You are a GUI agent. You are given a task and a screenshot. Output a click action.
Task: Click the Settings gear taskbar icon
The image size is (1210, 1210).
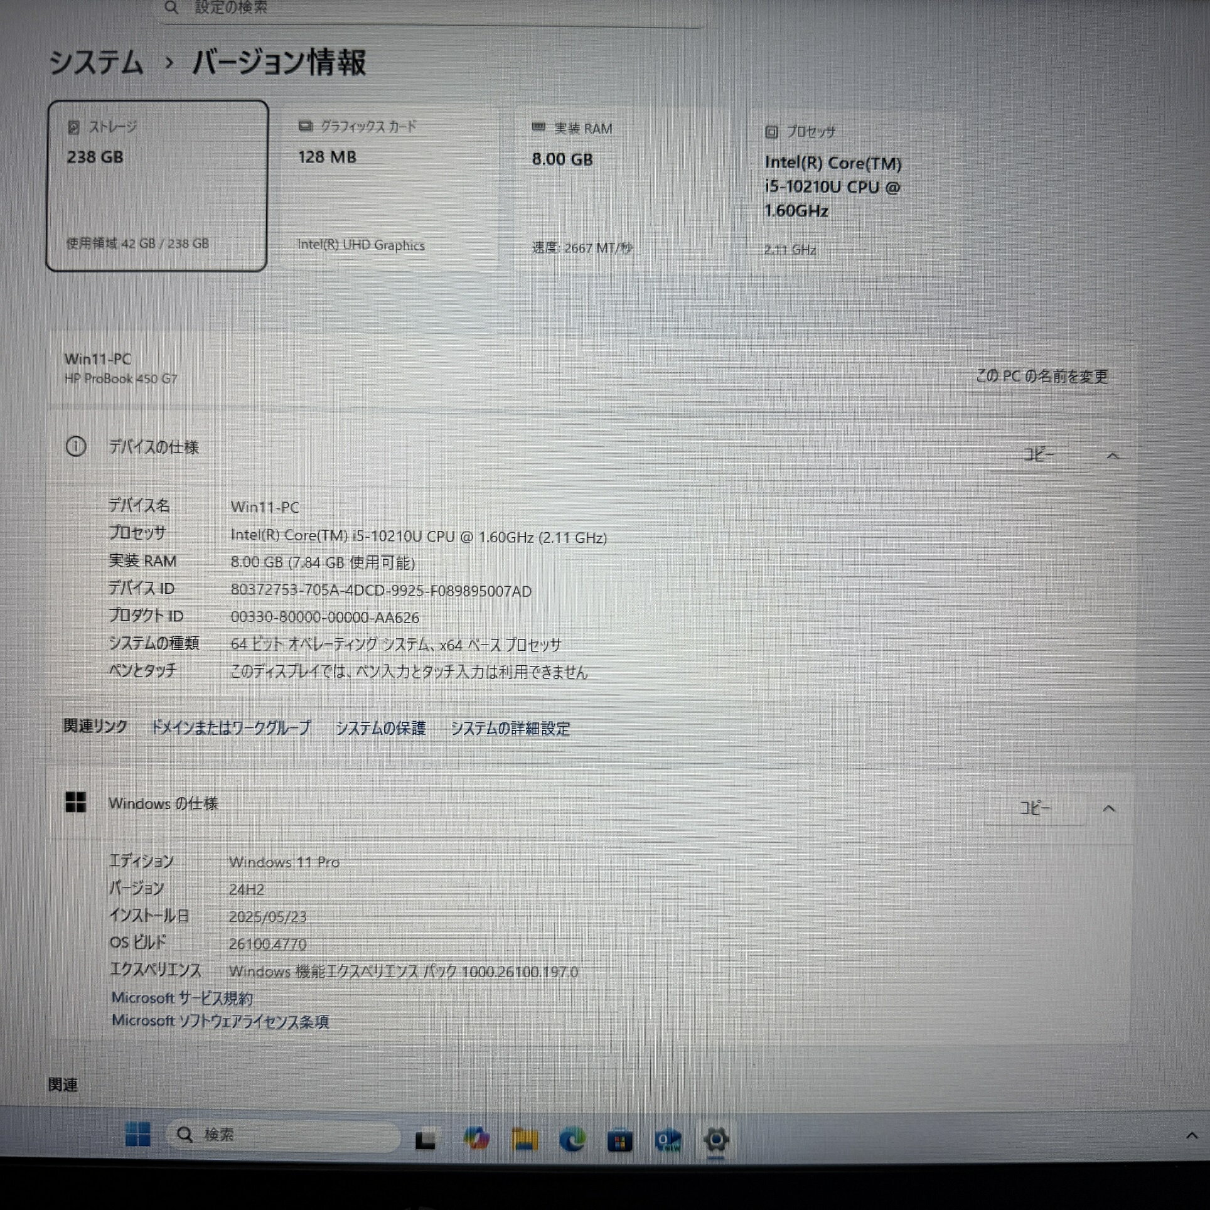pos(716,1138)
